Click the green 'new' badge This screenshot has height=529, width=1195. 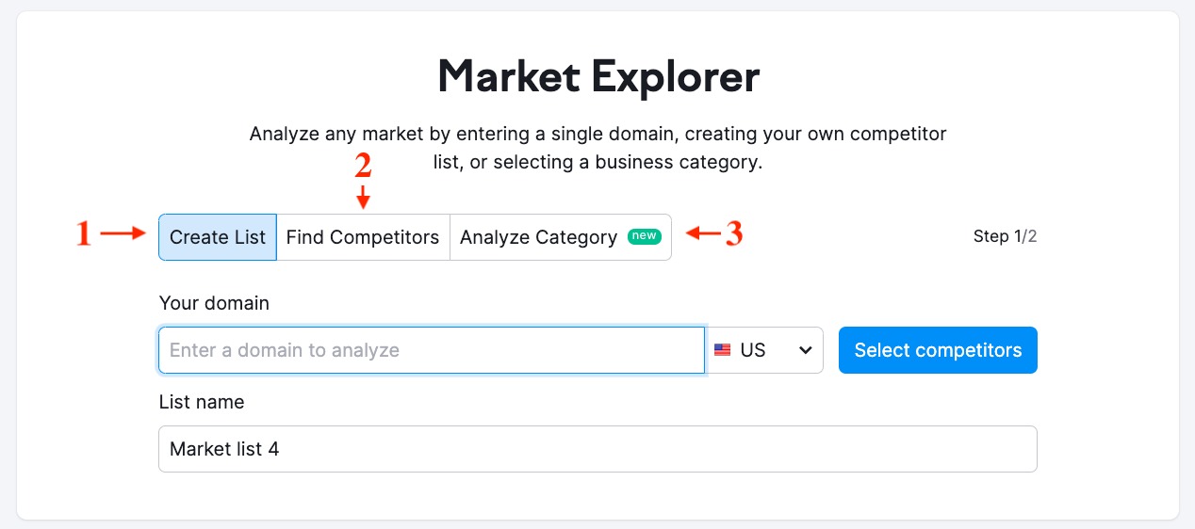645,236
